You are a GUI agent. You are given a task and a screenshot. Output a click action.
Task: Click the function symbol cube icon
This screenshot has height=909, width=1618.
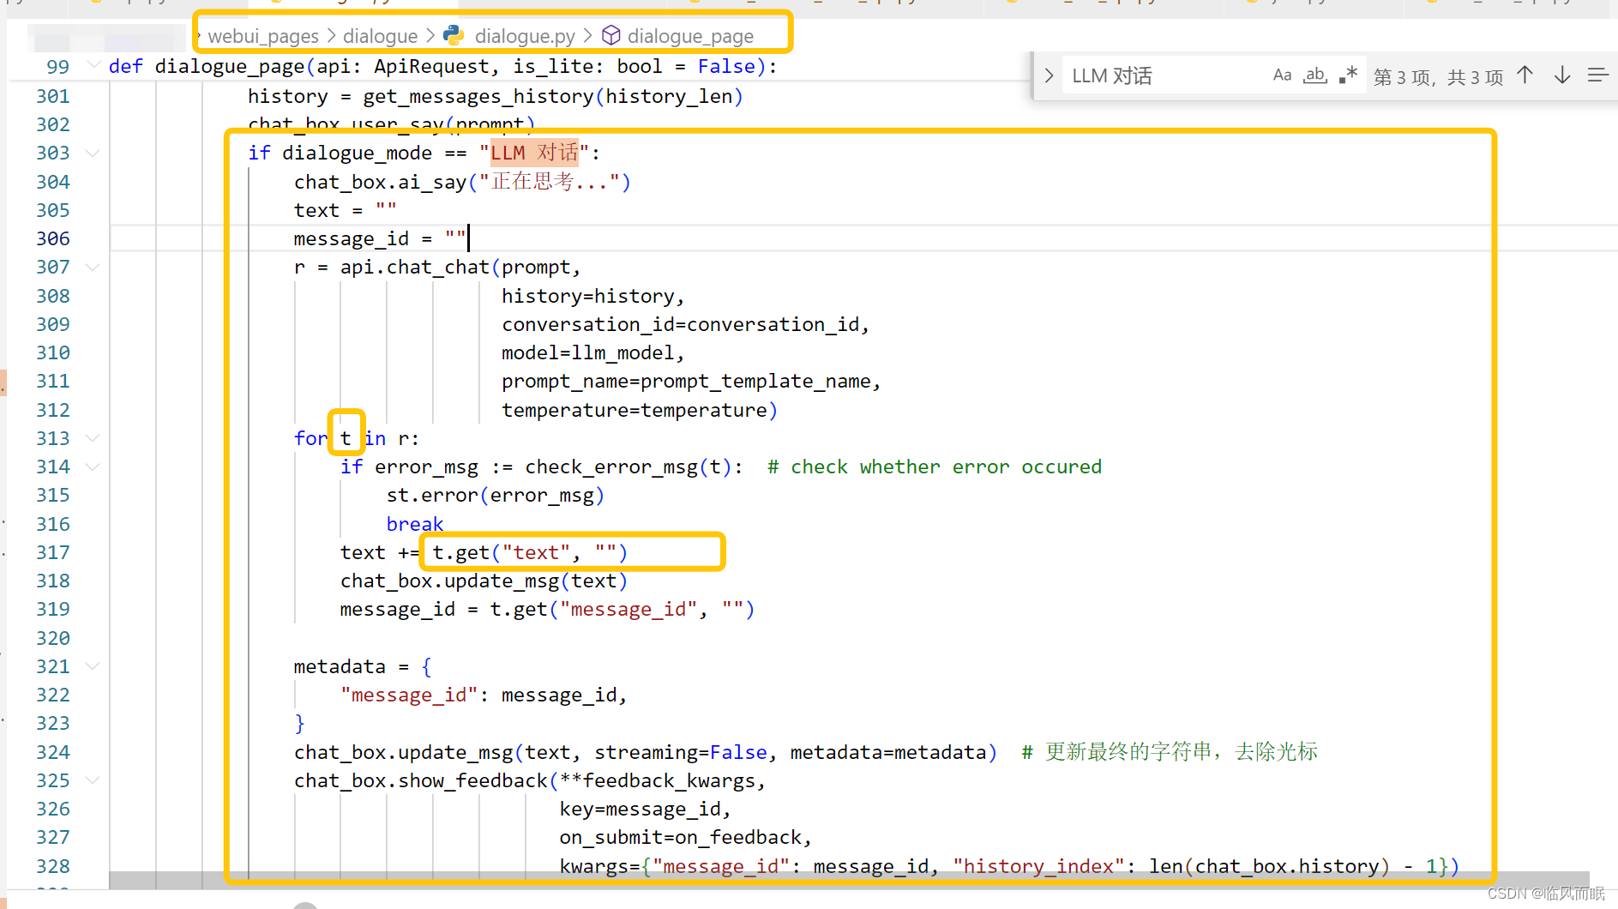point(611,35)
